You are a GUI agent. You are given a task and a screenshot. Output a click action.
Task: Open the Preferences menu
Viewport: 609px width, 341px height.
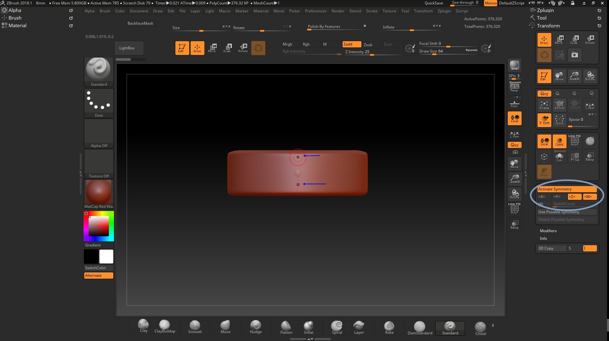coord(316,11)
